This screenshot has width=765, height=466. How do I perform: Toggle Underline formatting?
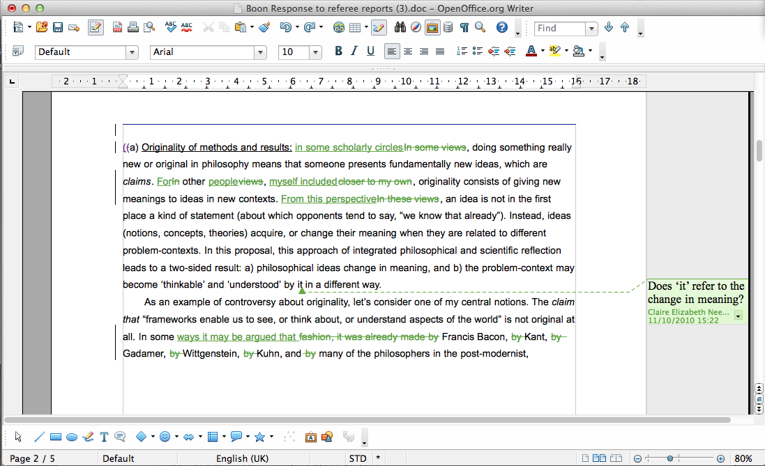[371, 51]
